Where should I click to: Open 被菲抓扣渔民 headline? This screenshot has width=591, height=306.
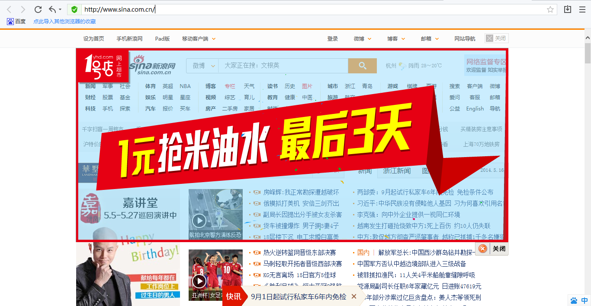tap(416, 275)
